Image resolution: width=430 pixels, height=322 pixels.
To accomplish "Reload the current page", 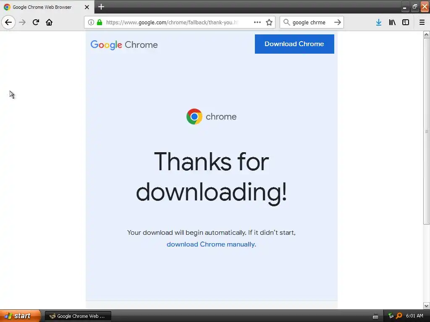I will [36, 22].
